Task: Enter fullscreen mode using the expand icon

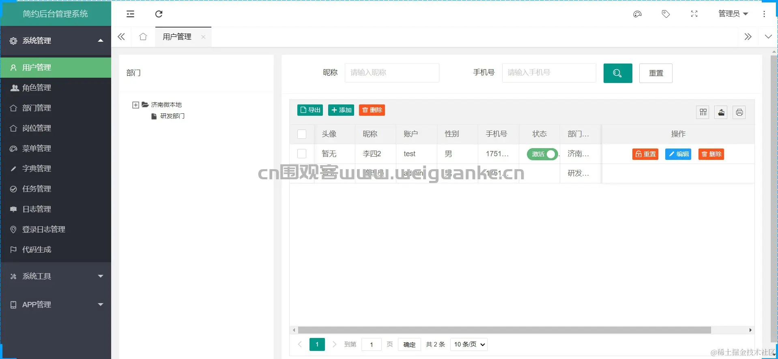Action: point(694,14)
